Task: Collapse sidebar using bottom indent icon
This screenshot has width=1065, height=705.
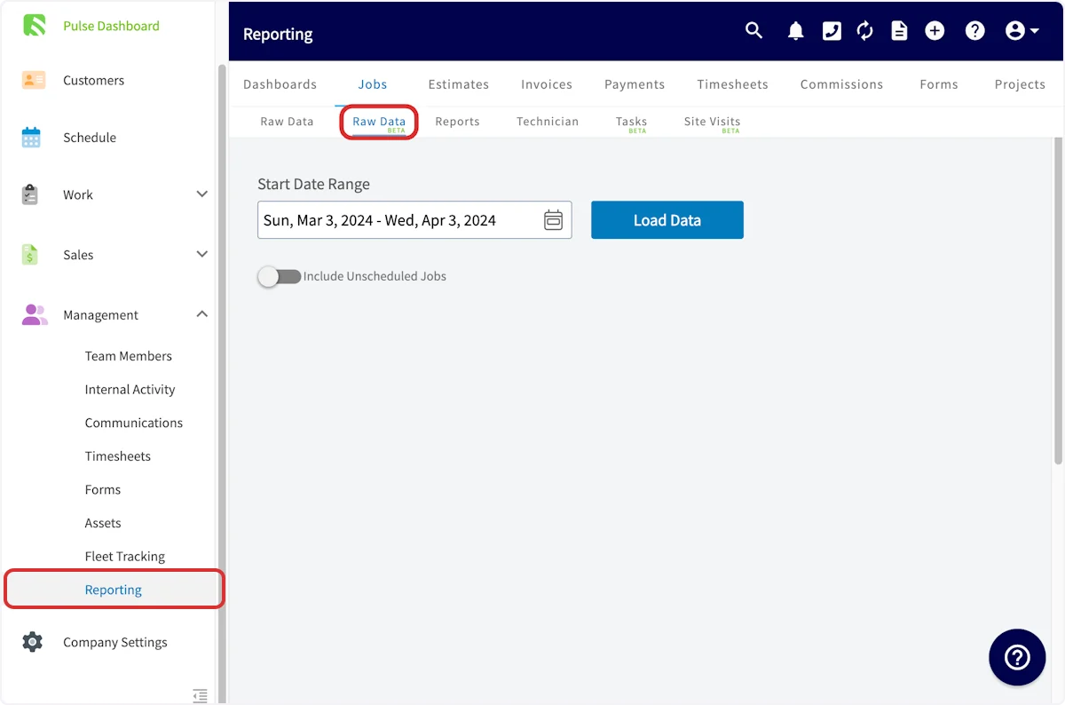Action: (201, 695)
